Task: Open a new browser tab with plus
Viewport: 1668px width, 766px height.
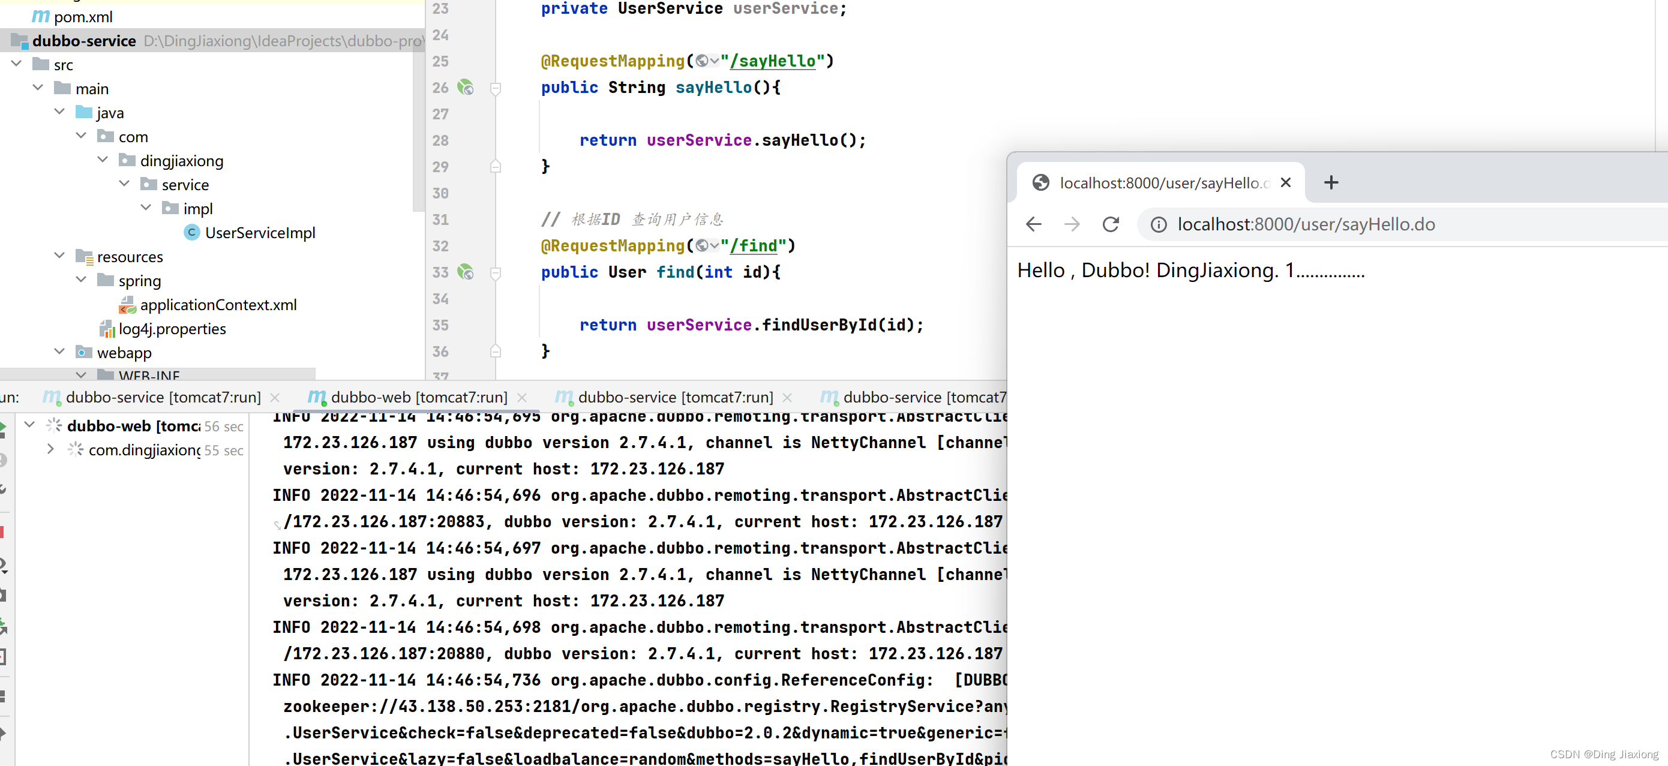Action: coord(1331,182)
